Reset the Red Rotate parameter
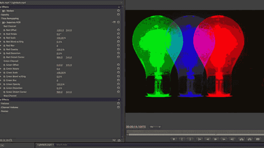The width and height of the screenshot is (264, 148). [118, 34]
